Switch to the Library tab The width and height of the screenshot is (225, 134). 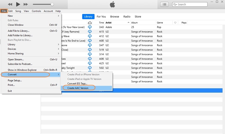(88, 16)
